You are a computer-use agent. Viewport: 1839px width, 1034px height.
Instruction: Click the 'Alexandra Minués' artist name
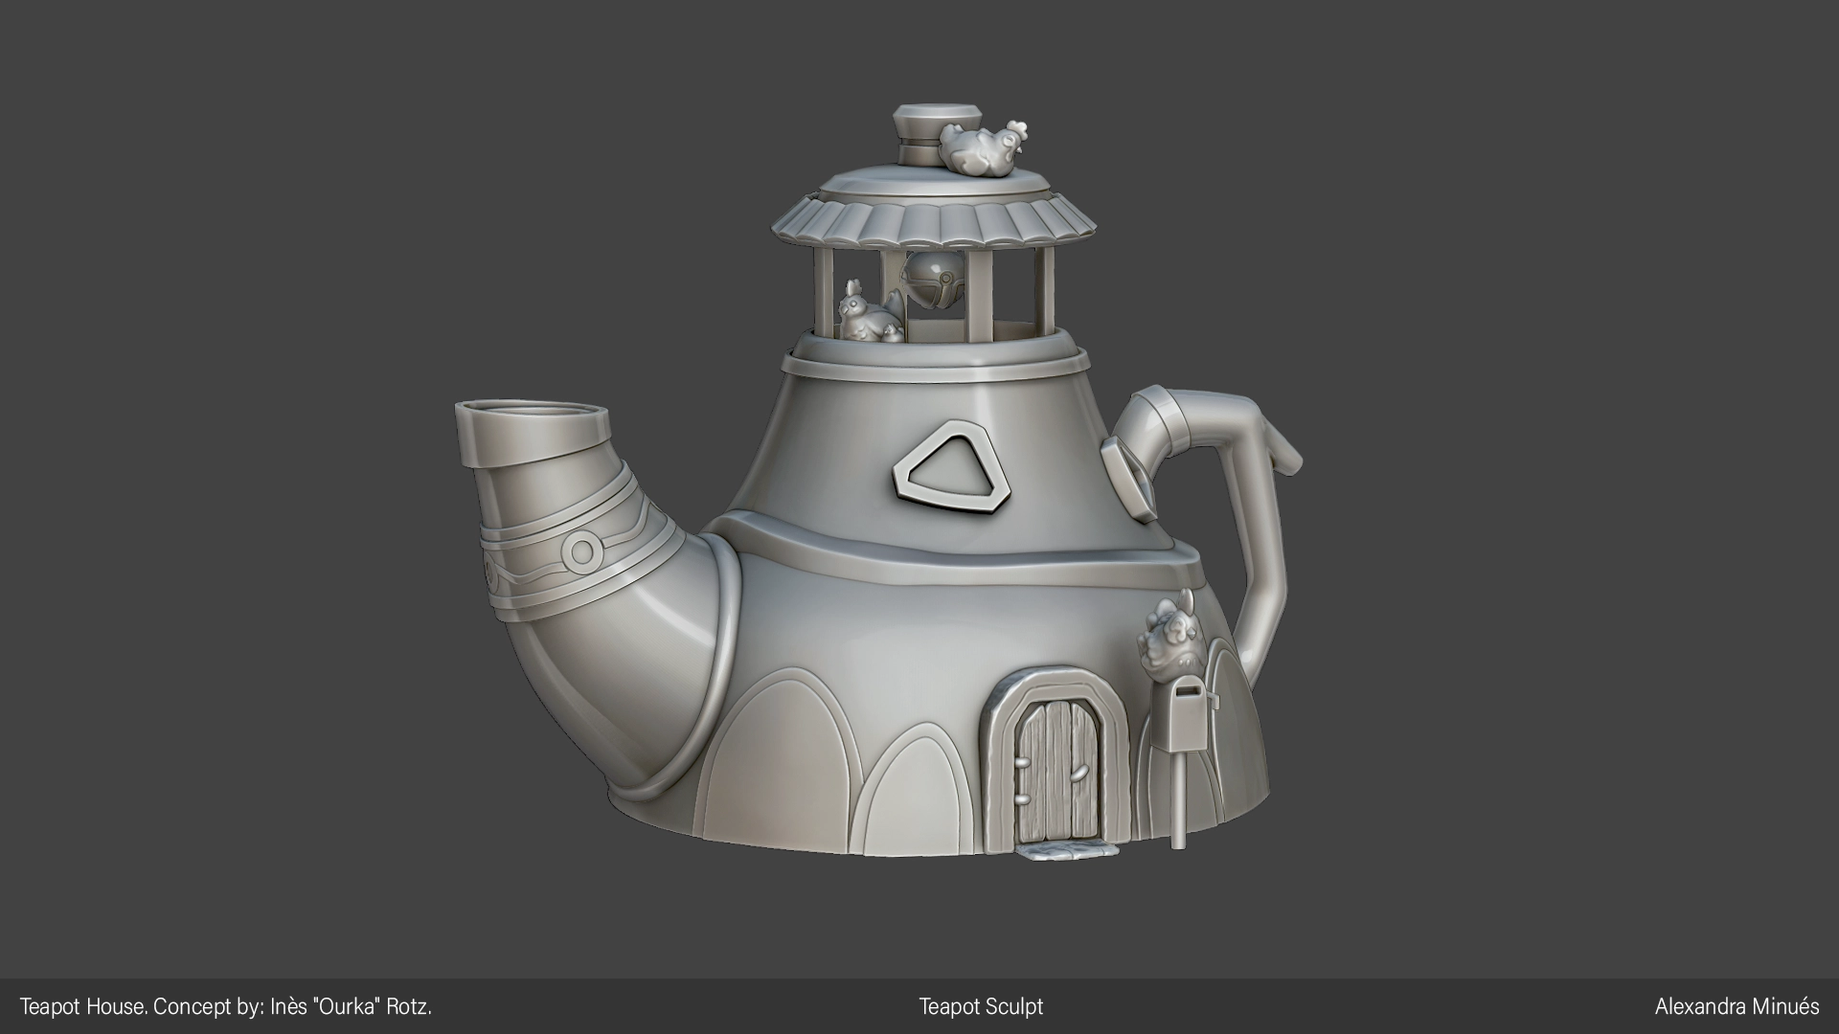(1736, 1006)
